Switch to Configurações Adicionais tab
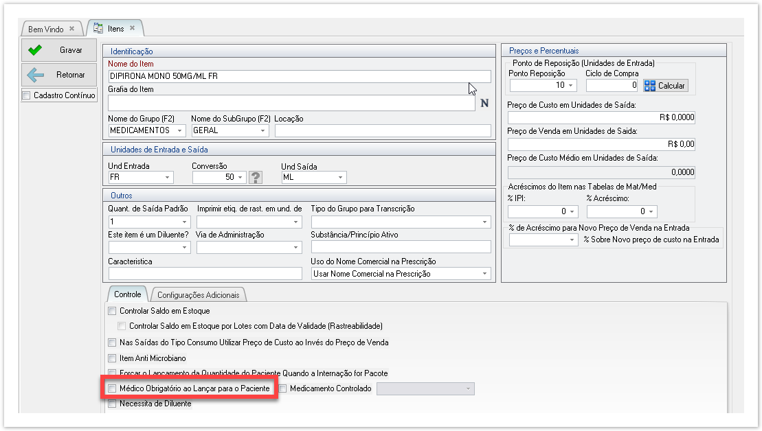The height and width of the screenshot is (431, 762). coord(198,295)
